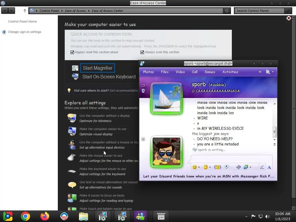Click the On-Screen Keyboard icon
Viewport: 296px width, 222px height.
point(75,76)
